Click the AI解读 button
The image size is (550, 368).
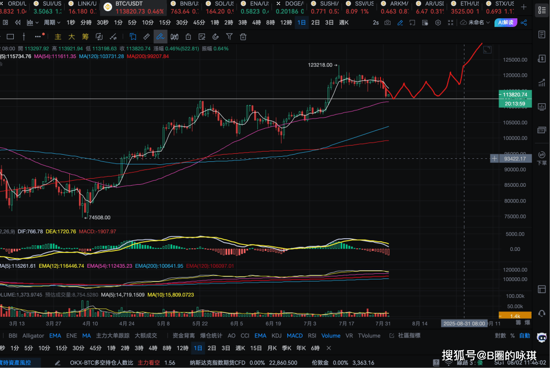[x=505, y=22]
